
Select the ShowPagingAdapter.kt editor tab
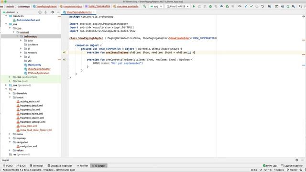pos(79,12)
